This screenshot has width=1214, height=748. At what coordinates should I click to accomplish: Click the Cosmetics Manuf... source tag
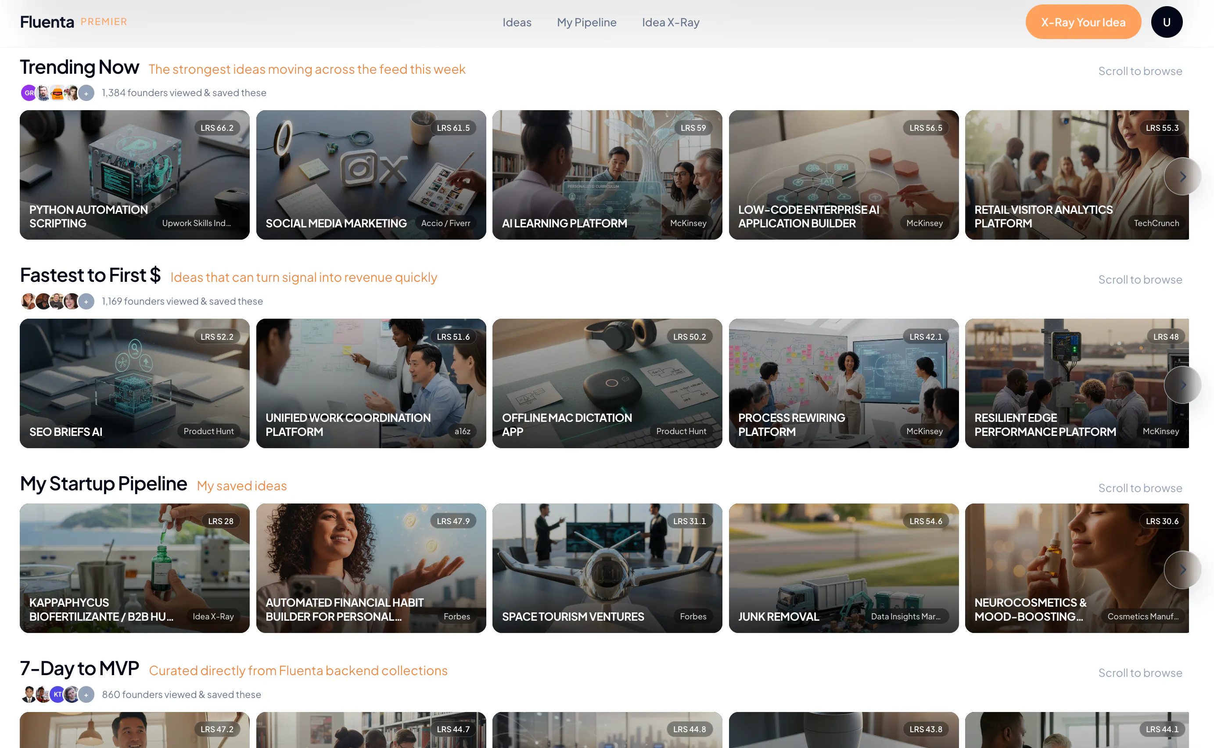pos(1143,616)
